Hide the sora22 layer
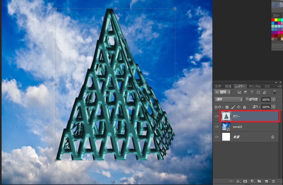This screenshot has width=283, height=185. pos(217,127)
